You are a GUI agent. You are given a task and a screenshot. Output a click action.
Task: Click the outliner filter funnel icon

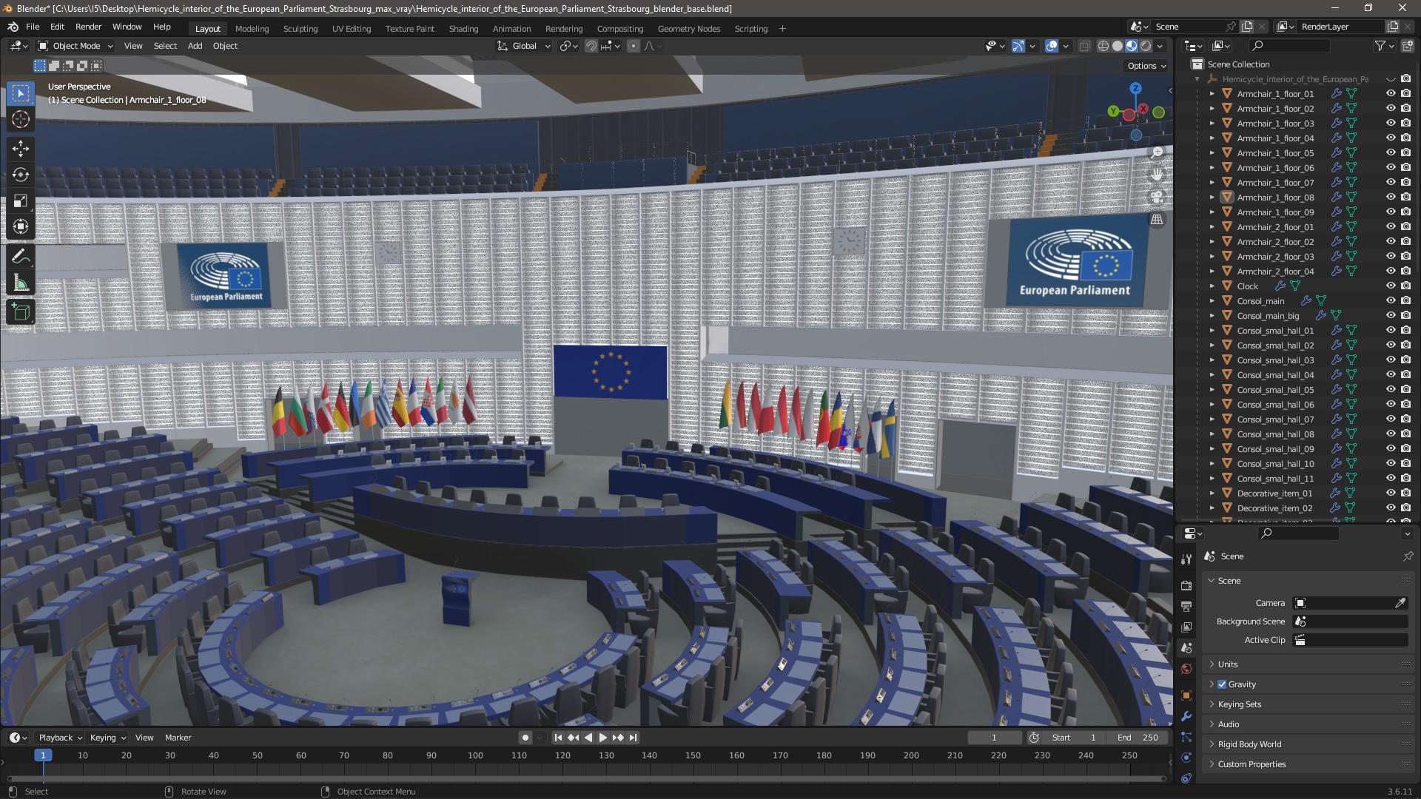pyautogui.click(x=1380, y=46)
